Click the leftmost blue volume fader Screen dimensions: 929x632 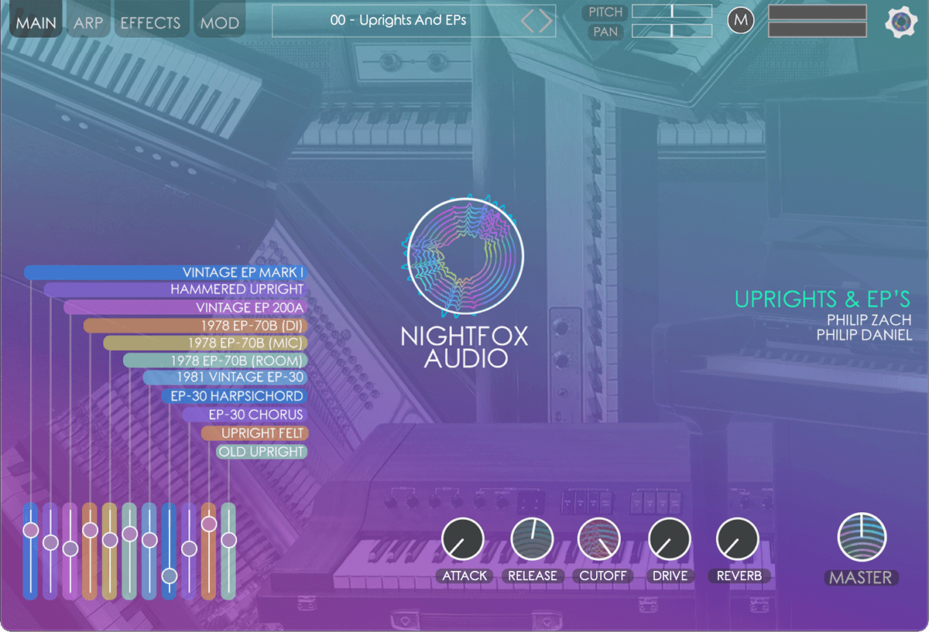29,528
